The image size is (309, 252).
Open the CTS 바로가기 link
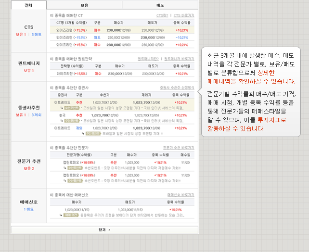pyautogui.click(x=184, y=15)
